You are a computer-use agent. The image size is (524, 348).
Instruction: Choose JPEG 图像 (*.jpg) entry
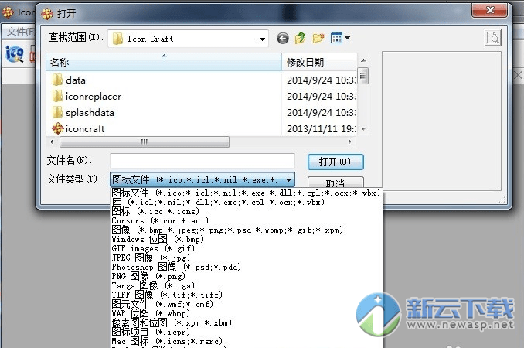[246, 258]
